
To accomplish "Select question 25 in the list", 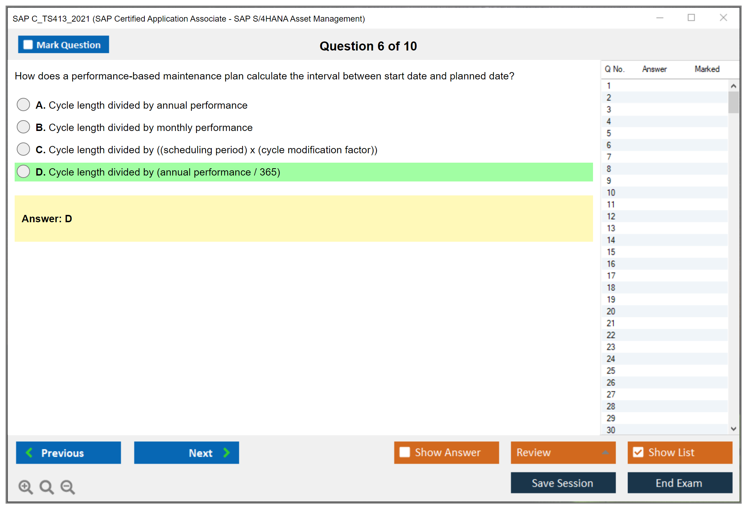I will [611, 371].
